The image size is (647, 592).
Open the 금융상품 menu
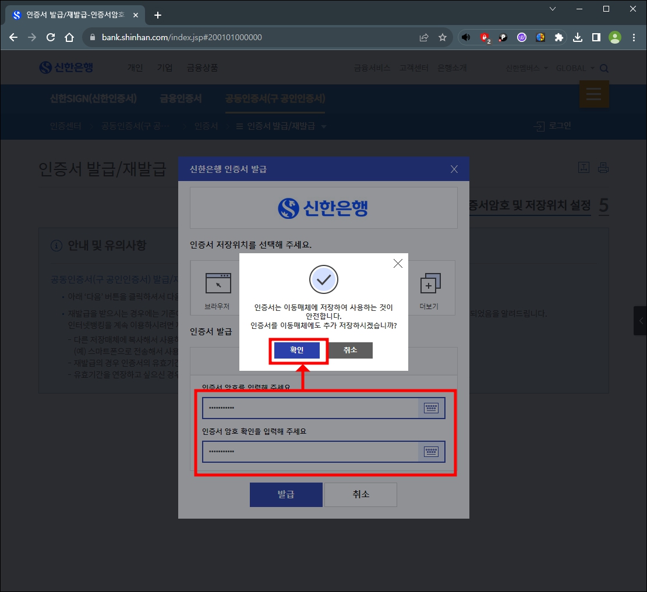[x=202, y=68]
